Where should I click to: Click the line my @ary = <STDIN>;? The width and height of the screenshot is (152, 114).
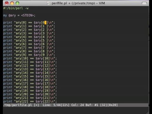tap(19, 16)
